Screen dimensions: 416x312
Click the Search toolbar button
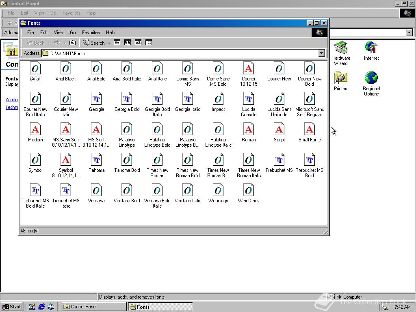[x=94, y=43]
